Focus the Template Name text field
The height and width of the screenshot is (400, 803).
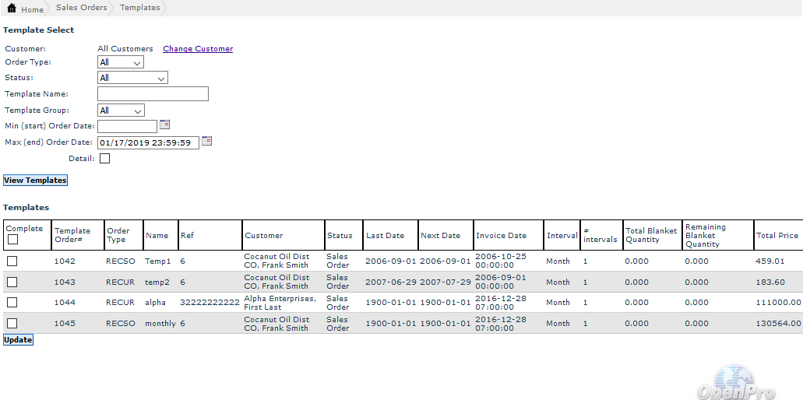pyautogui.click(x=153, y=94)
